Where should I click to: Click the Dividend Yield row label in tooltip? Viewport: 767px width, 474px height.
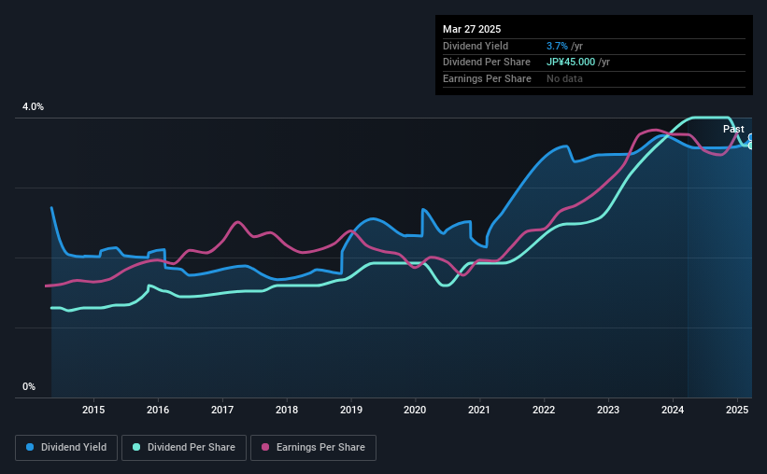pyautogui.click(x=476, y=46)
